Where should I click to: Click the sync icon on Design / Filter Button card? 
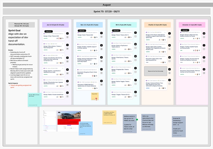(131, 61)
